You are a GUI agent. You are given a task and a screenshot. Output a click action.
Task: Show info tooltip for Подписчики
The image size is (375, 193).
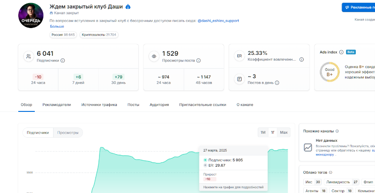tap(63, 61)
